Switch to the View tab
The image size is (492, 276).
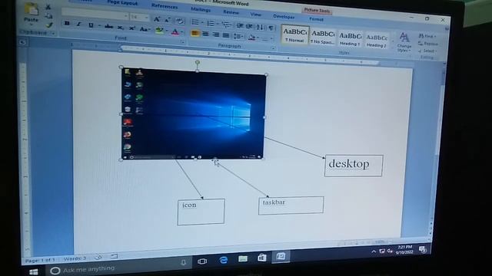coord(255,15)
